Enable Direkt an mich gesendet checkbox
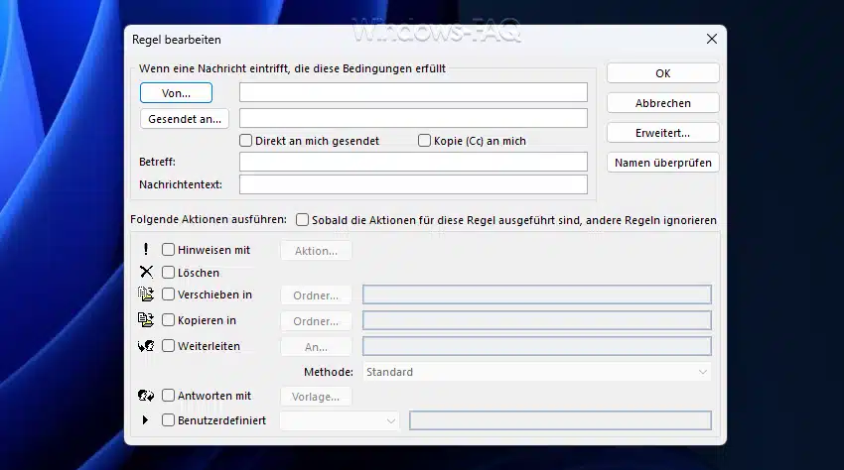Viewport: 844px width, 470px height. [x=246, y=141]
